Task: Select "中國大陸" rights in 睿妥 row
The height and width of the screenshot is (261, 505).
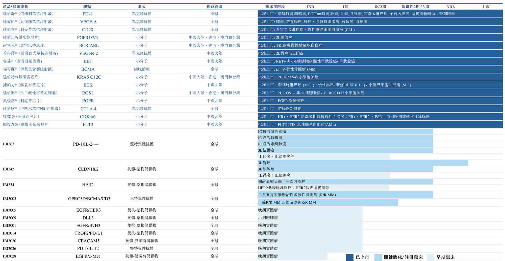Action: [x=214, y=61]
